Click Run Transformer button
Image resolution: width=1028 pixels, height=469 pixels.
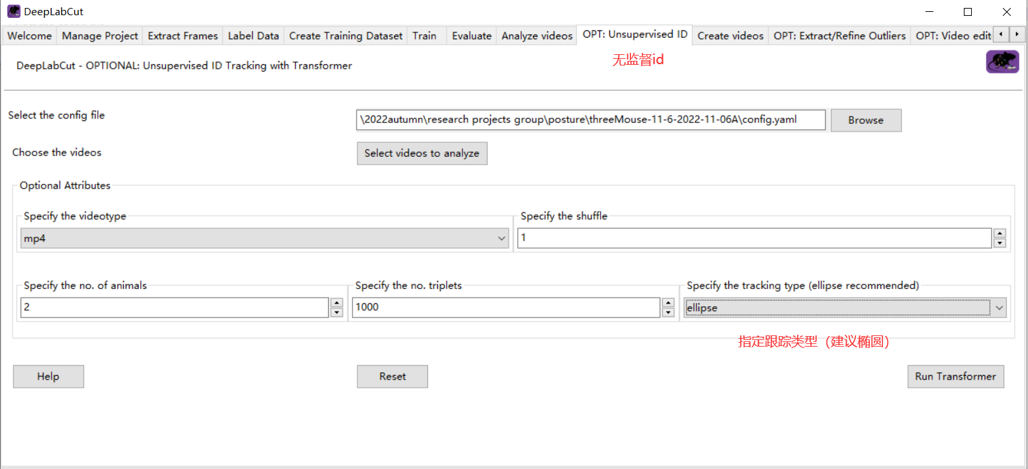[x=956, y=376]
